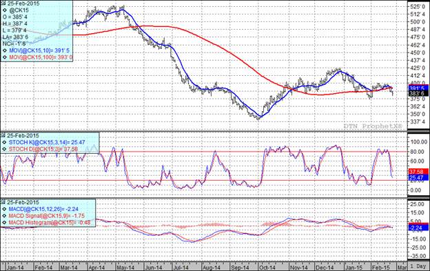Select the diamond marker next to STOCH K
This screenshot has height=271, width=430.
pyautogui.click(x=4, y=142)
